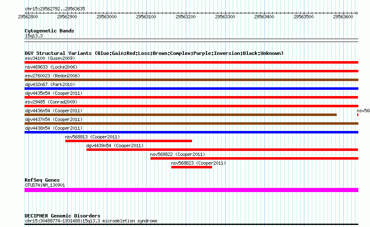The width and height of the screenshot is (370, 227).
Task: Click the 15q13.3 microdeletion syndrome label
Action: (x=91, y=221)
